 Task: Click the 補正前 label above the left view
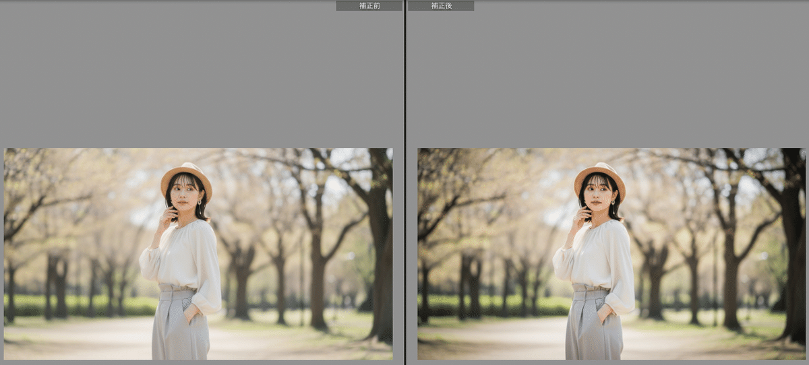(x=369, y=5)
